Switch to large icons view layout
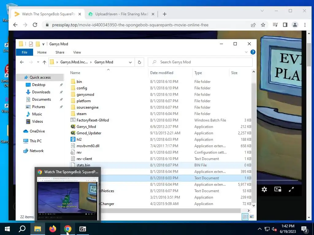 coord(252,217)
